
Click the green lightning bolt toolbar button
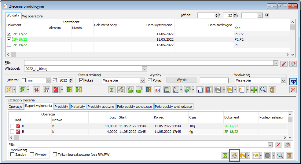23,90
